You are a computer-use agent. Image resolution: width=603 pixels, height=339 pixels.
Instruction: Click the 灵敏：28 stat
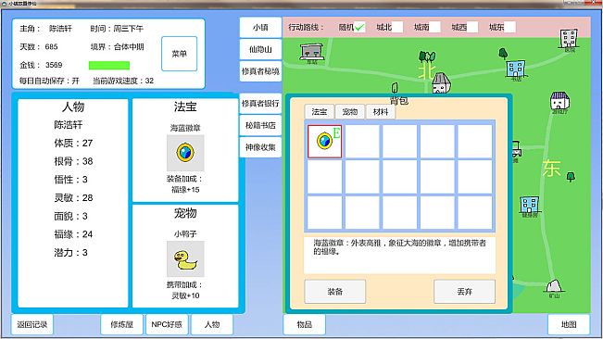click(73, 197)
